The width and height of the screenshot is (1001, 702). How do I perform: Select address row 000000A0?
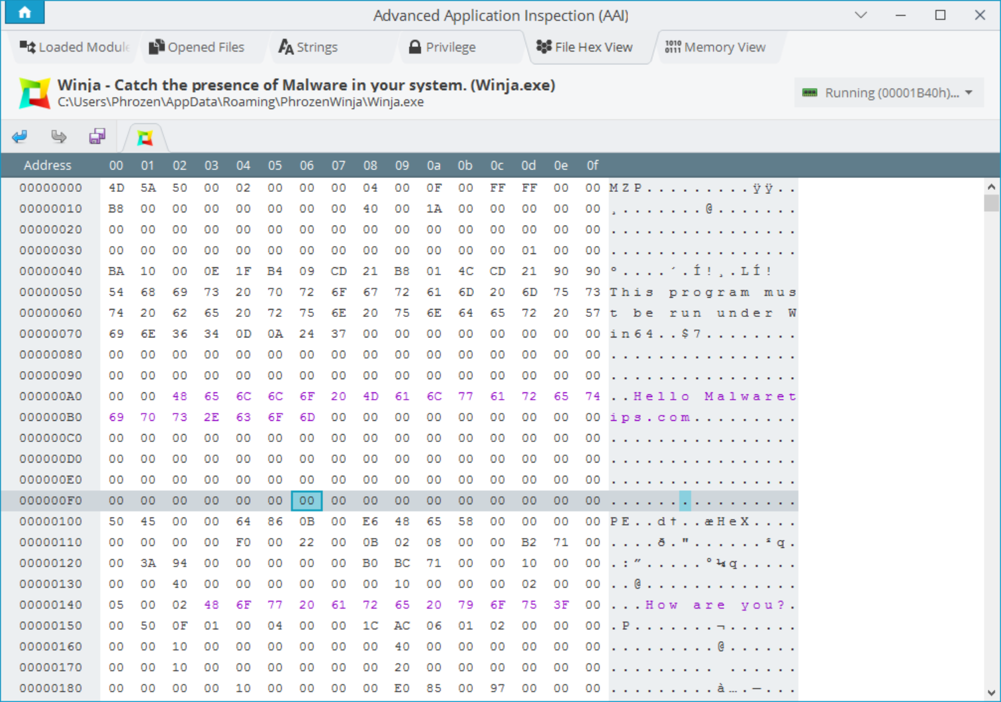51,396
